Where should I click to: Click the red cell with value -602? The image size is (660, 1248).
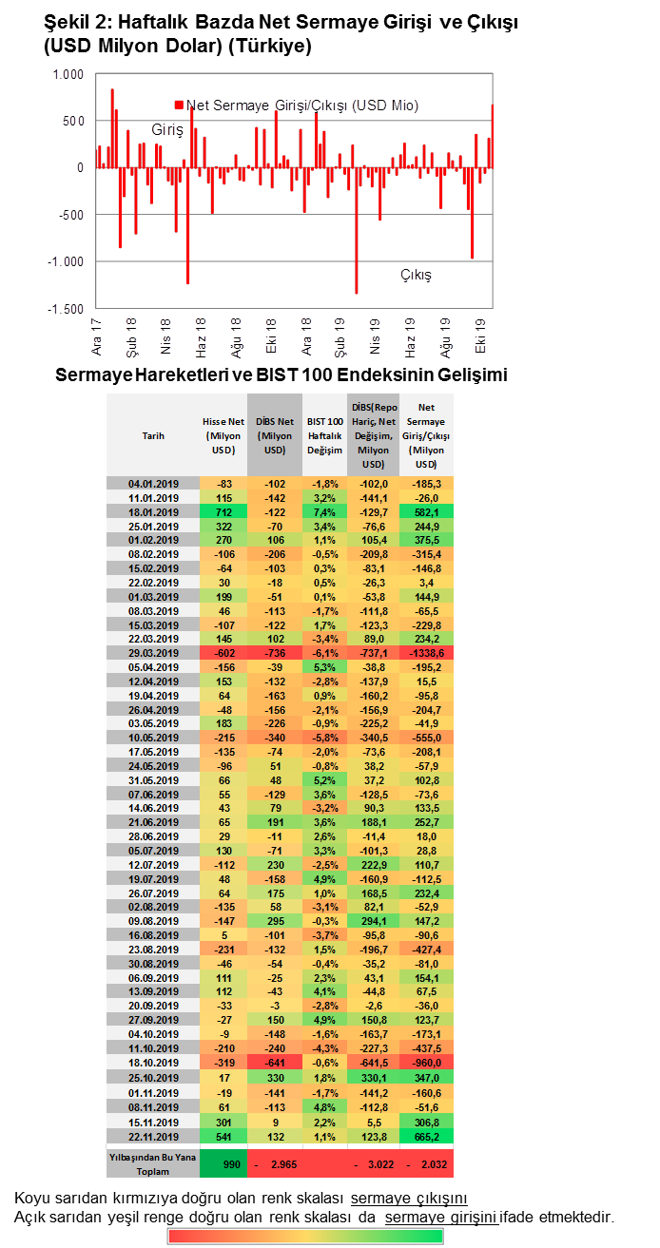tap(223, 654)
